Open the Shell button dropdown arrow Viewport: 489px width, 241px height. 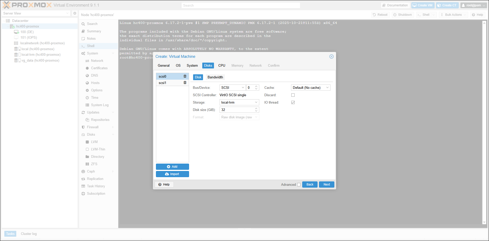tap(434, 15)
